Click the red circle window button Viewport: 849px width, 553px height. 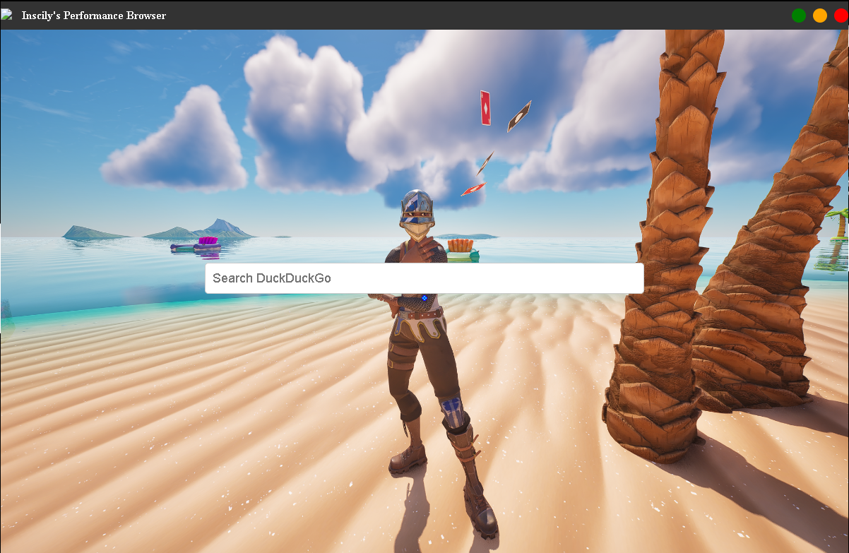click(x=841, y=16)
